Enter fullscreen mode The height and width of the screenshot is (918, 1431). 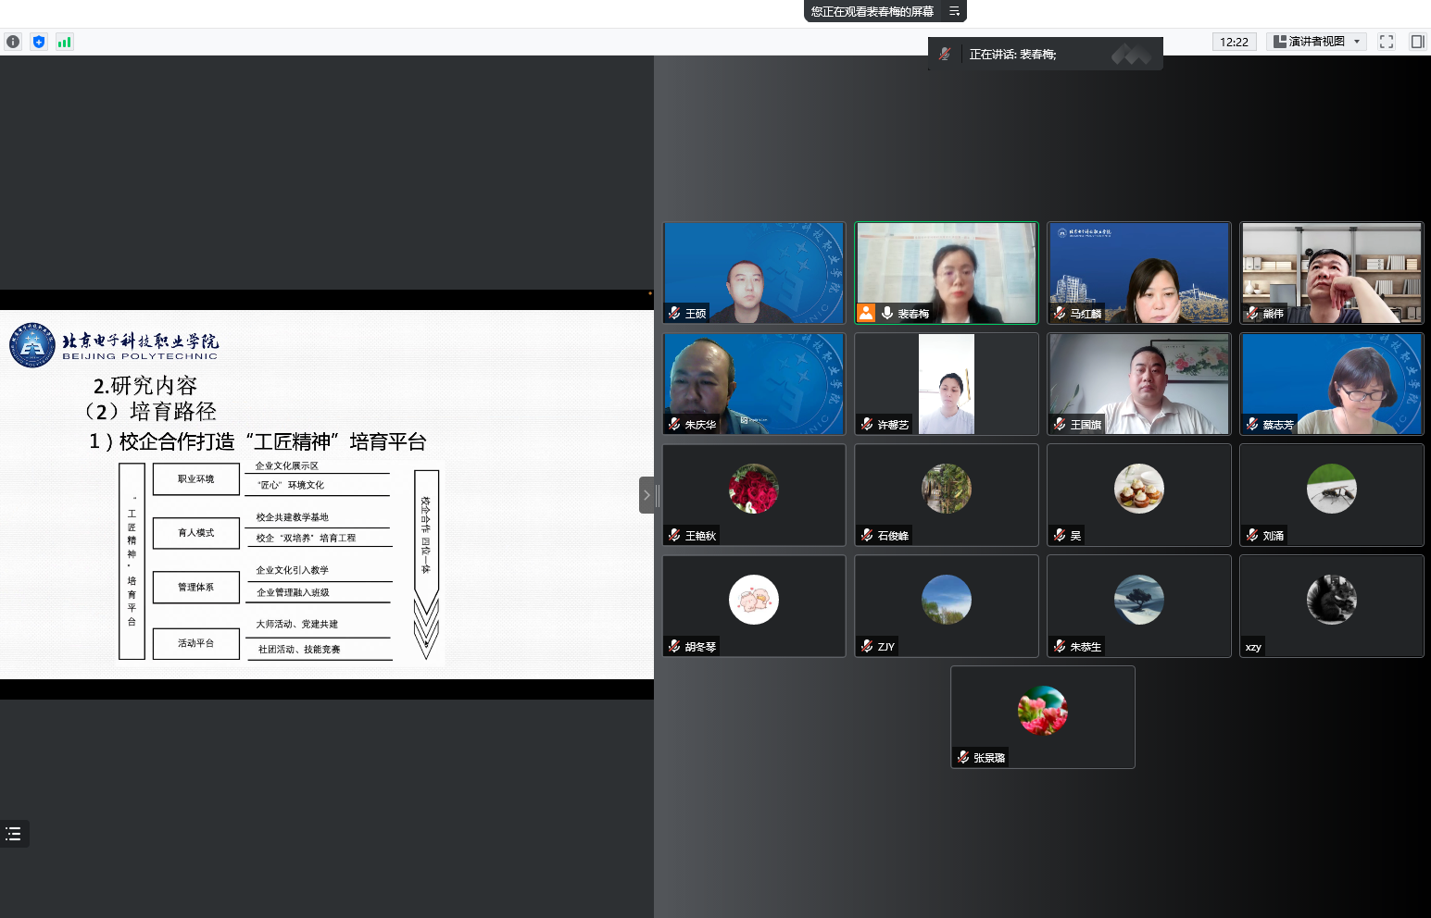click(1386, 42)
